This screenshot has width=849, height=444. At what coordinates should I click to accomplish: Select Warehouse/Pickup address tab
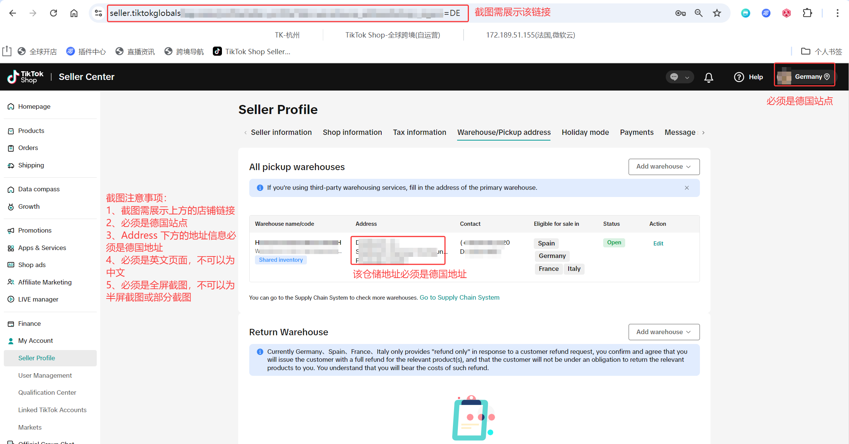[x=504, y=132]
